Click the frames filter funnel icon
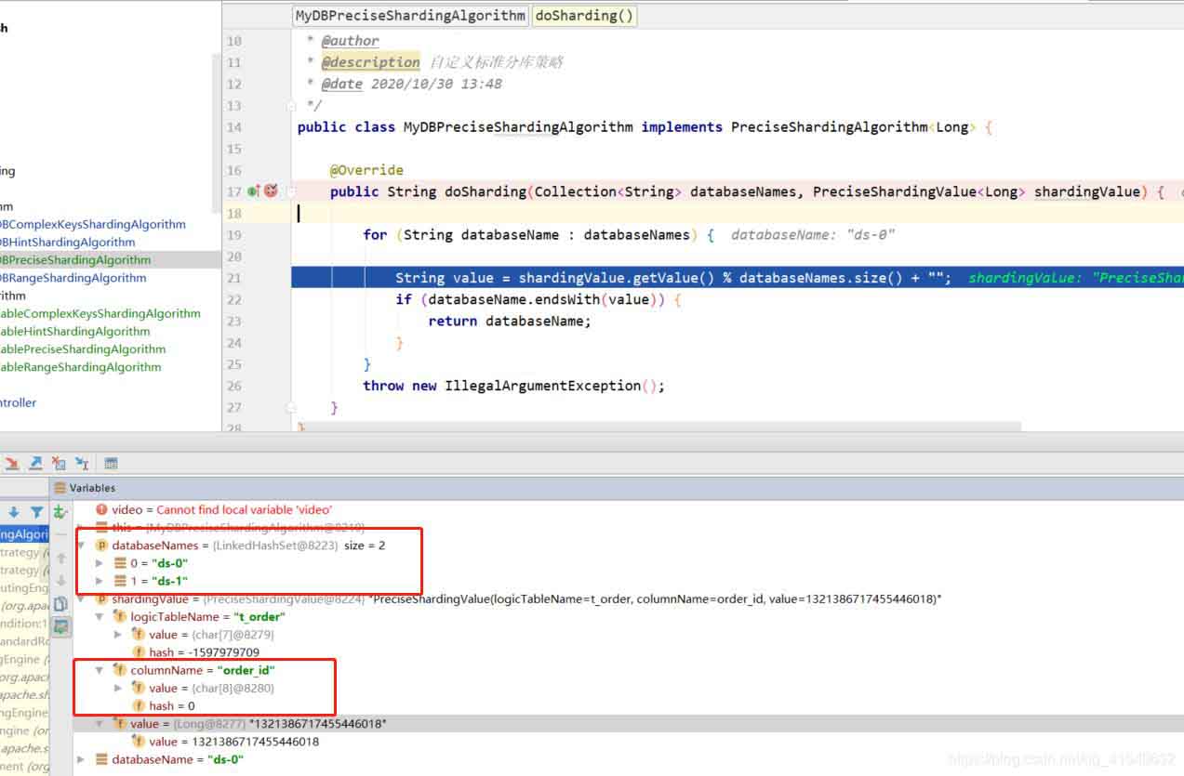This screenshot has width=1184, height=776. click(x=36, y=512)
